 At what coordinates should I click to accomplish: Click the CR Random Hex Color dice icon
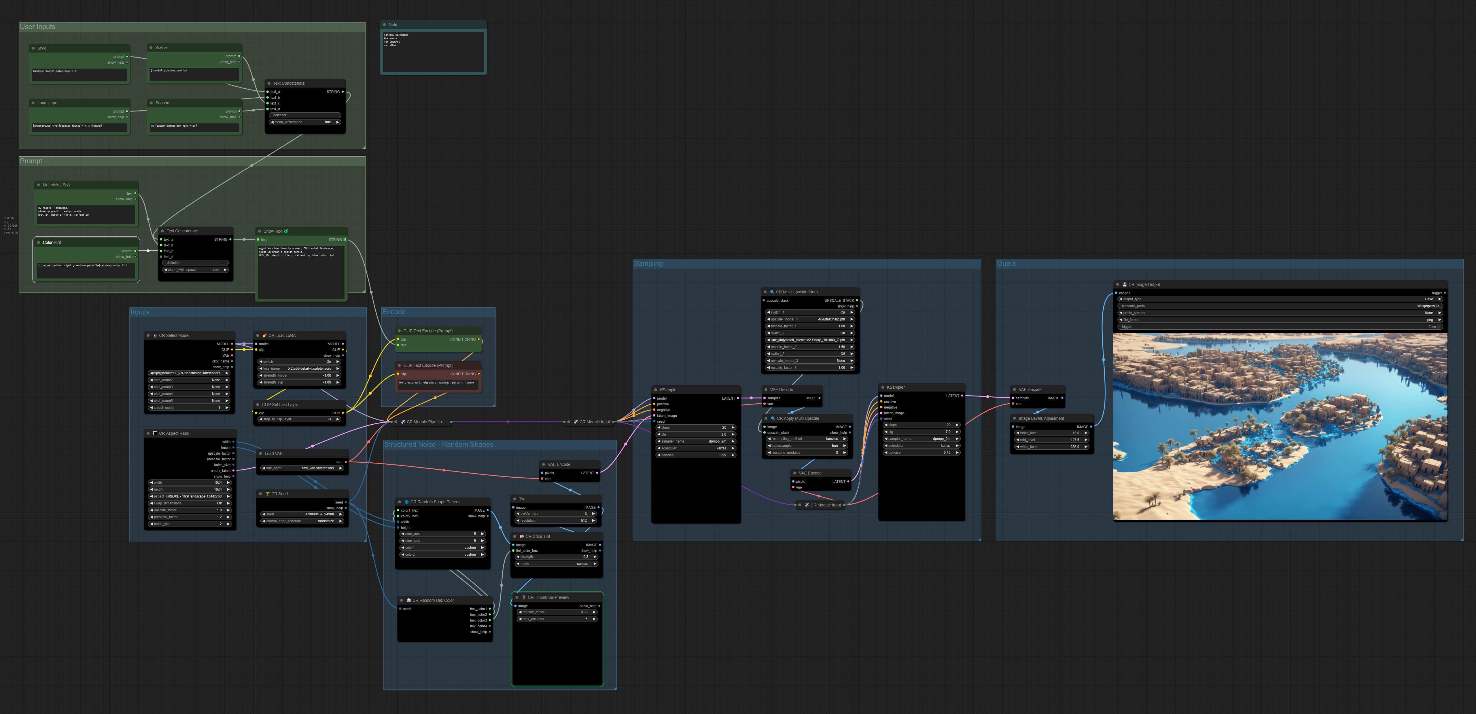[x=408, y=601]
